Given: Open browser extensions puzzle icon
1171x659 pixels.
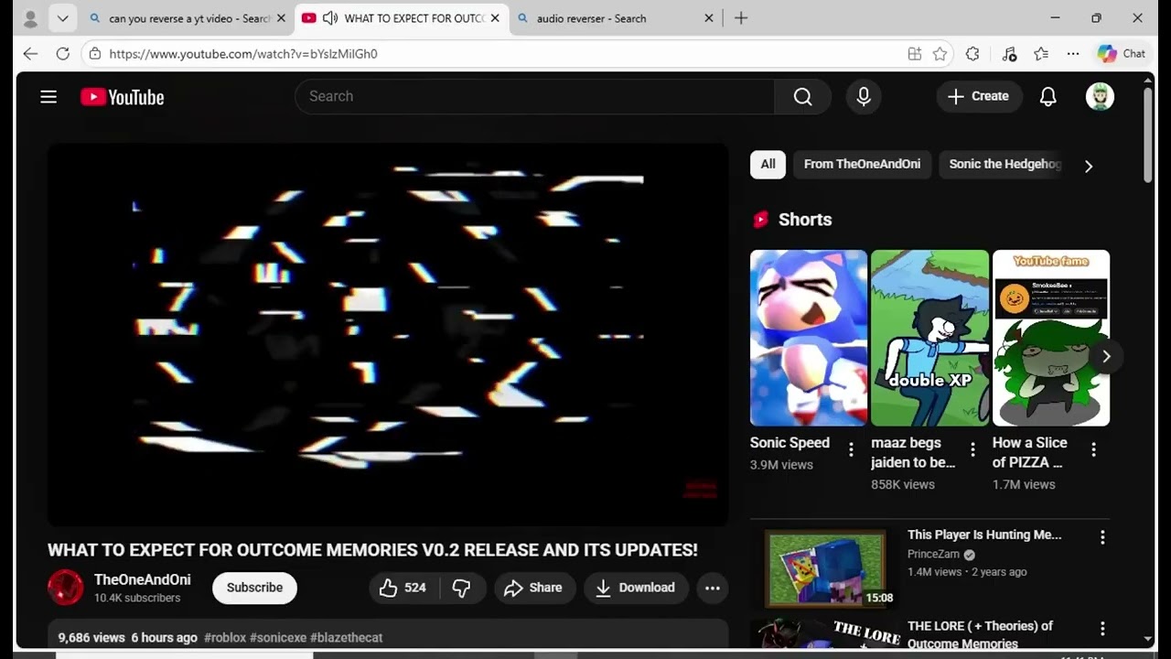Looking at the screenshot, I should 972,54.
